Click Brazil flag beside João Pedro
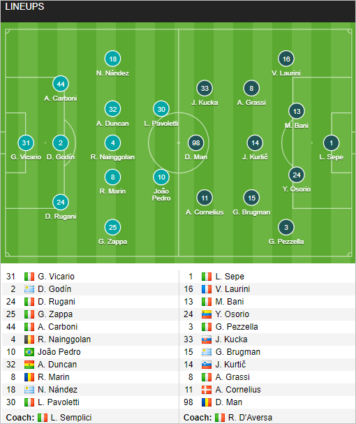 tap(29, 352)
